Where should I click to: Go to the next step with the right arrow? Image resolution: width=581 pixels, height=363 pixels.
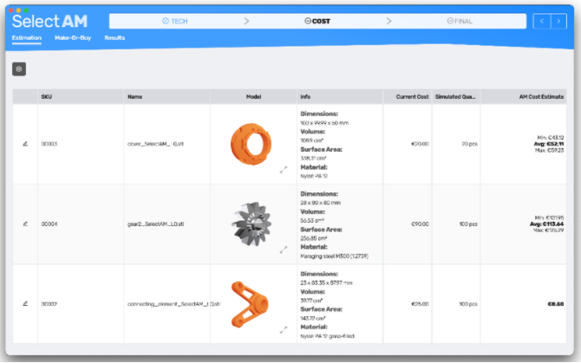[558, 21]
